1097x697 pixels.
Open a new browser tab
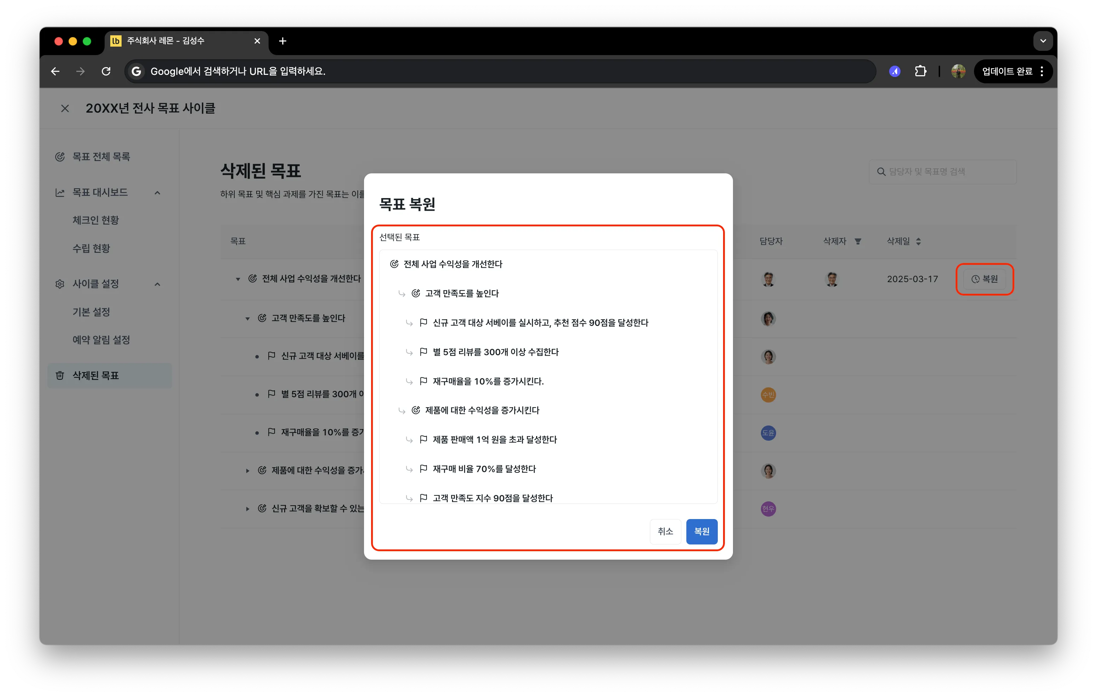click(x=282, y=41)
